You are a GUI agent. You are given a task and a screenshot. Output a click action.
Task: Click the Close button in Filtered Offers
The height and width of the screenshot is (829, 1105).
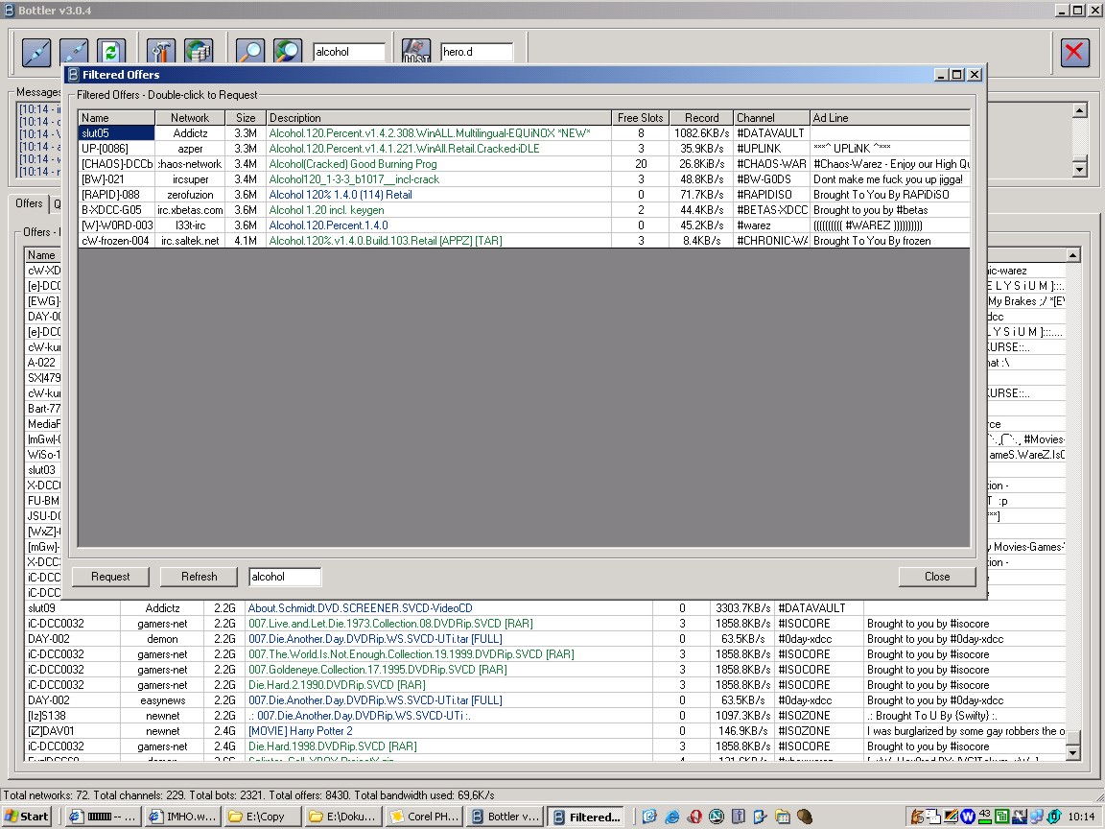(x=937, y=577)
